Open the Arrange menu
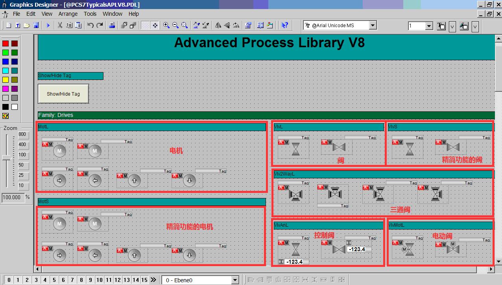Image resolution: width=502 pixels, height=285 pixels. coord(68,14)
